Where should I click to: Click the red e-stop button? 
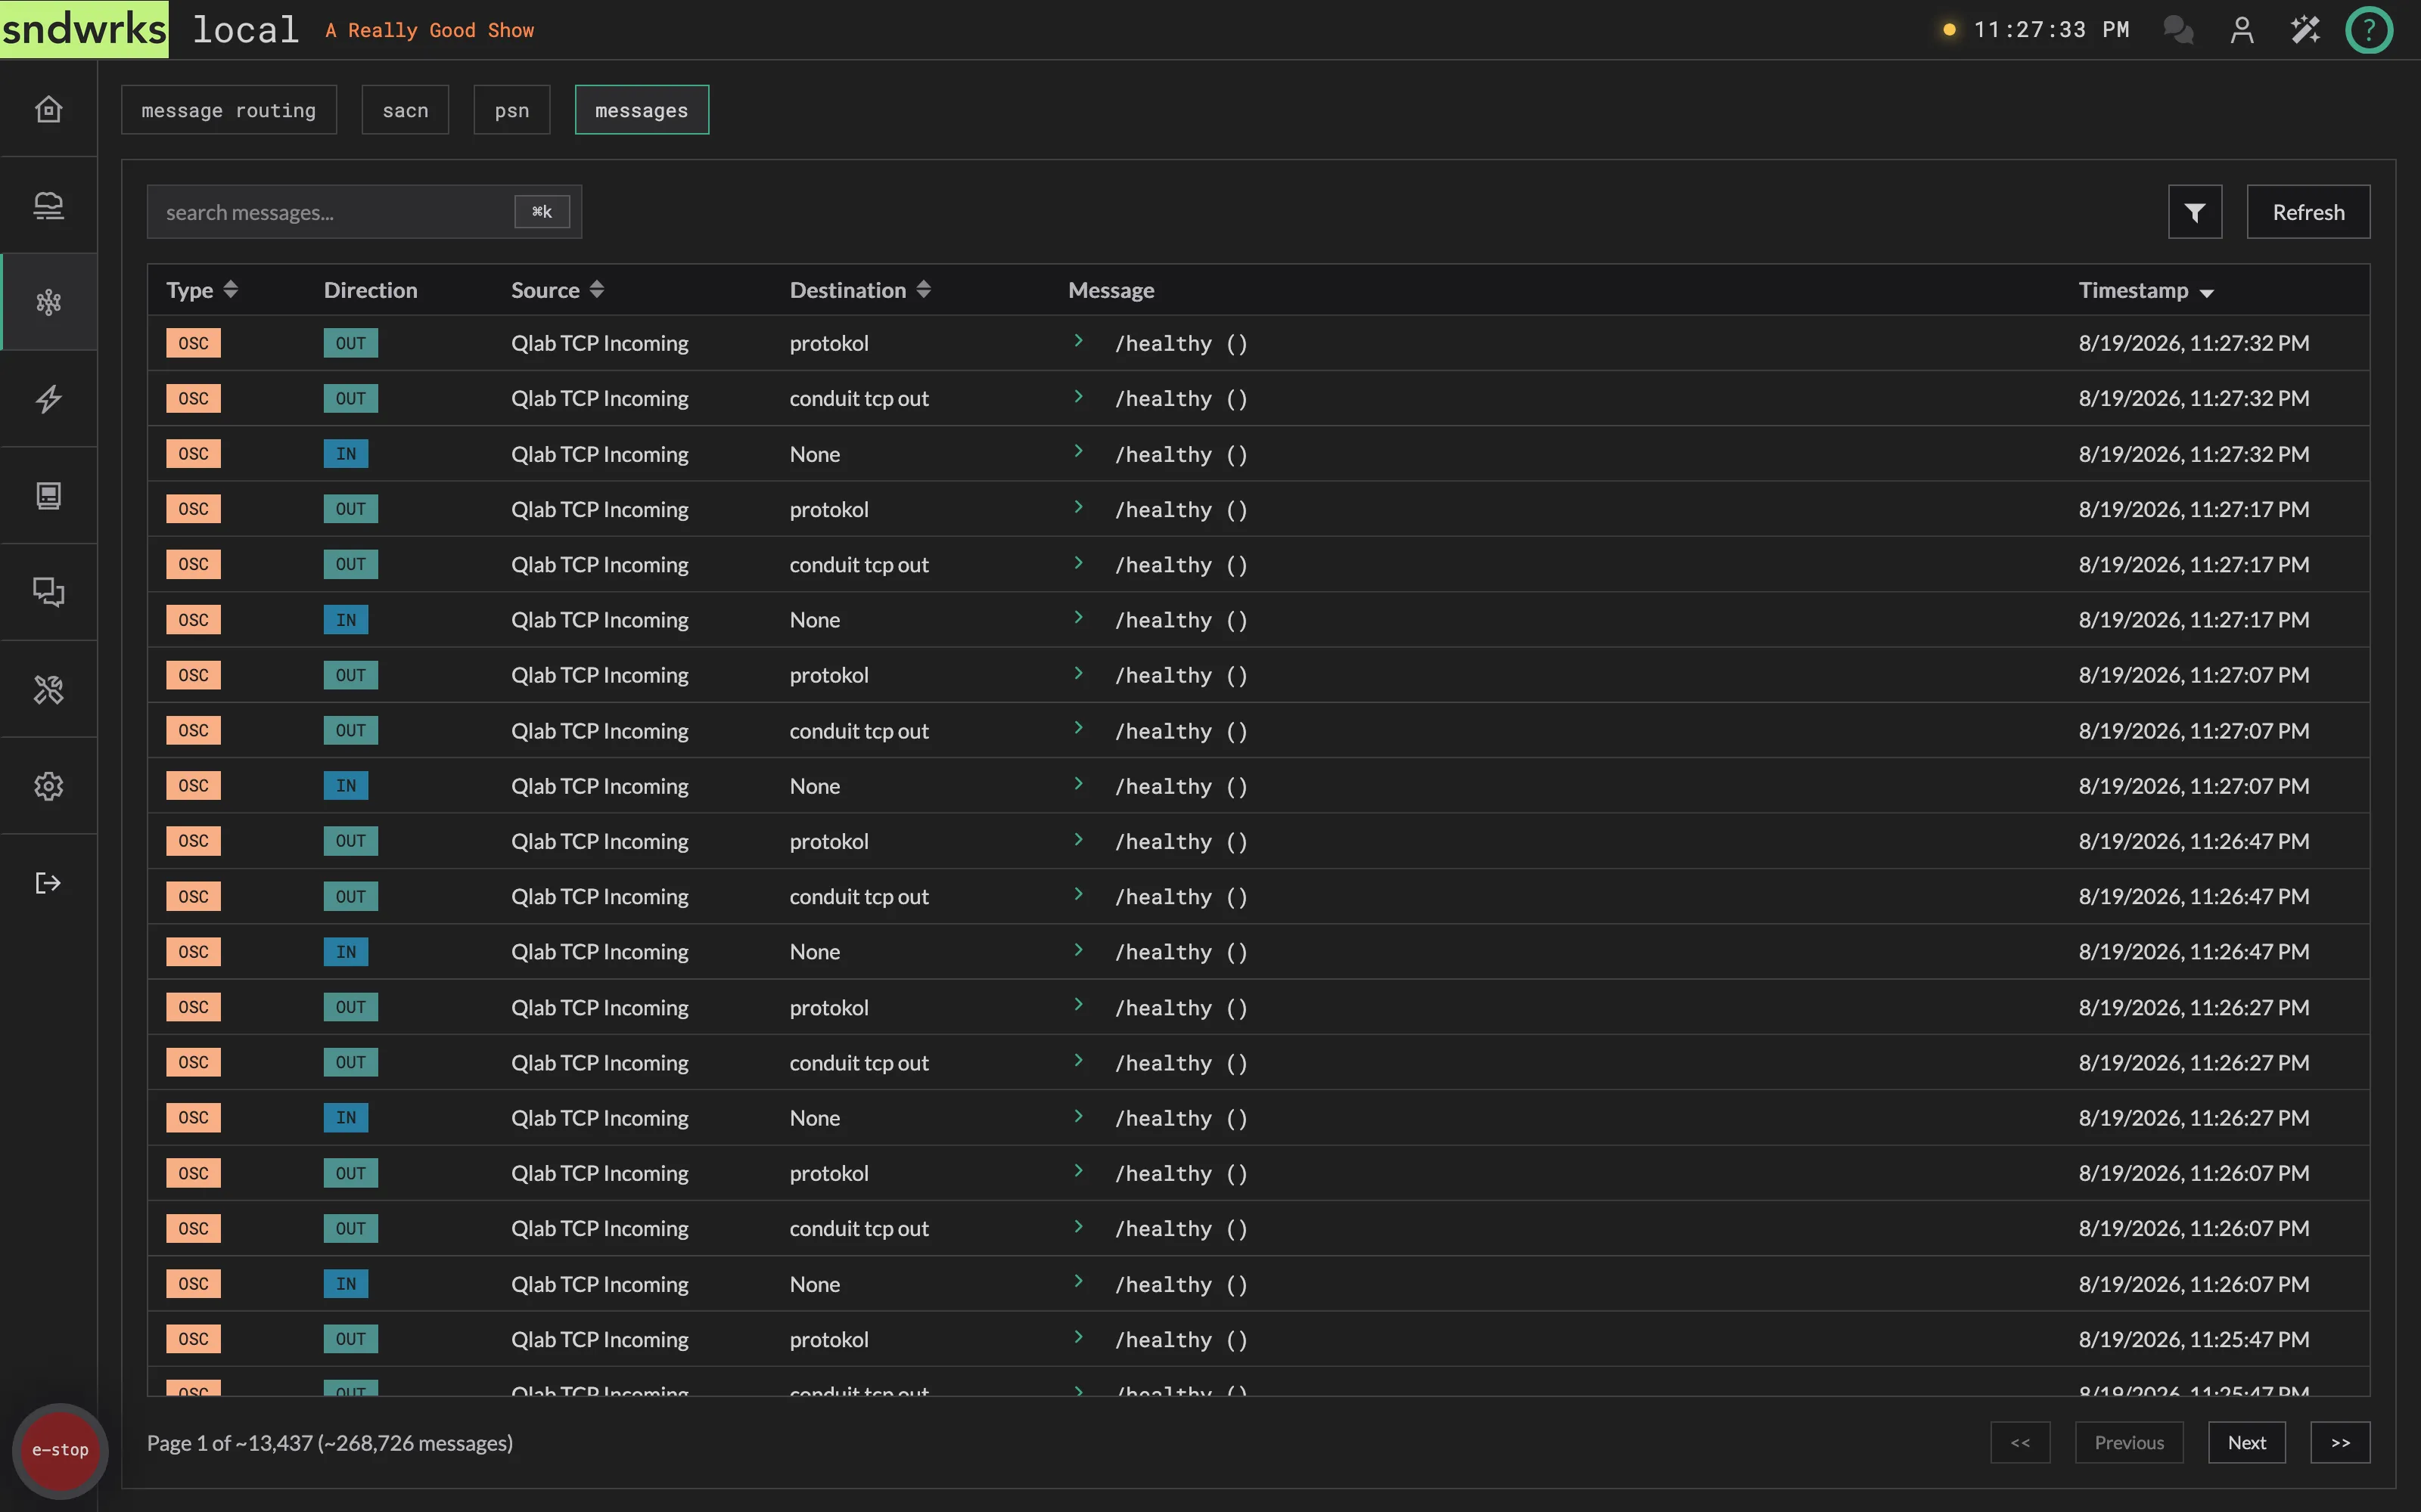point(60,1450)
